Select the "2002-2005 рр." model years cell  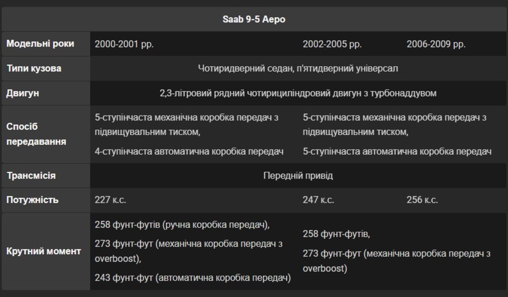tap(332, 44)
